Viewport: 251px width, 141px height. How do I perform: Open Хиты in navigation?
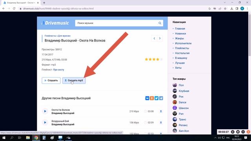tap(178, 68)
